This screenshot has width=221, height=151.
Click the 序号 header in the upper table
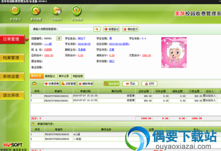pyautogui.click(x=37, y=91)
